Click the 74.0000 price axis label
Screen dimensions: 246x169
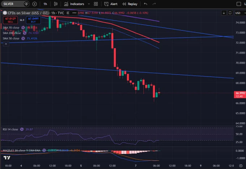(x=240, y=22)
